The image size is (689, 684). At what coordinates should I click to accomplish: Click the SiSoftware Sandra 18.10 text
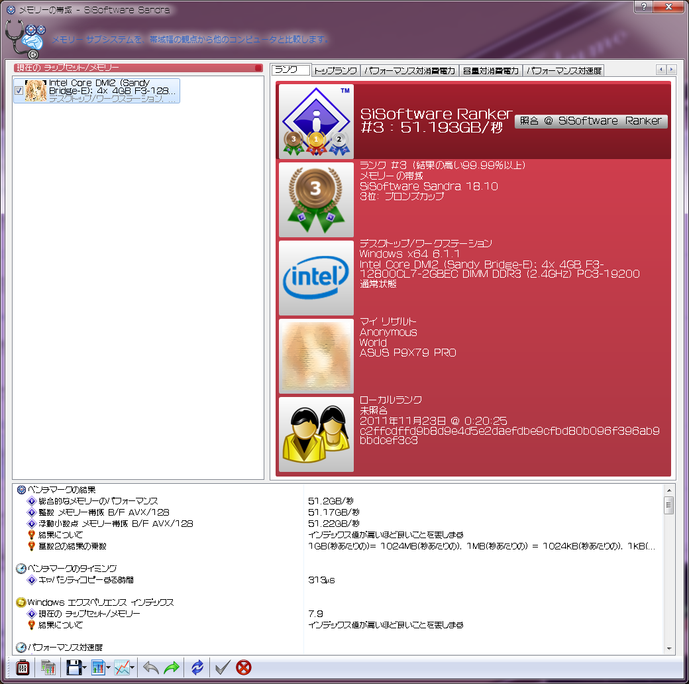click(x=429, y=186)
